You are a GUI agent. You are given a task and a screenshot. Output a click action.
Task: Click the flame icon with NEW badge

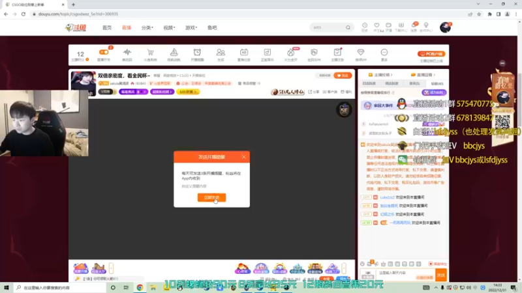pos(290,52)
